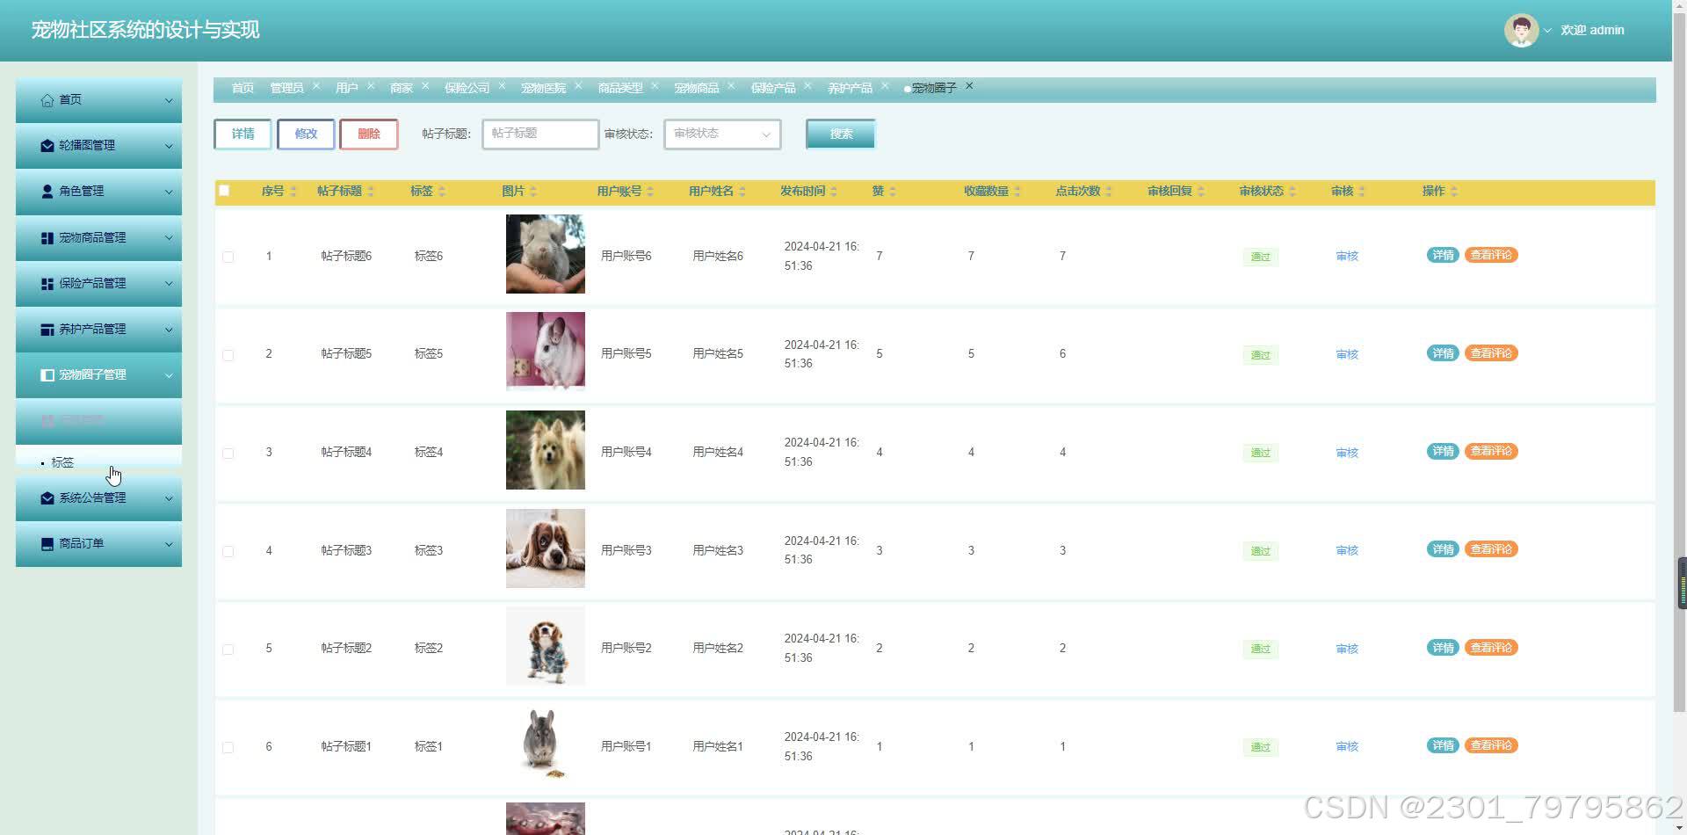Sort table by 点击次数 column arrows
The height and width of the screenshot is (835, 1687).
coord(1109,192)
